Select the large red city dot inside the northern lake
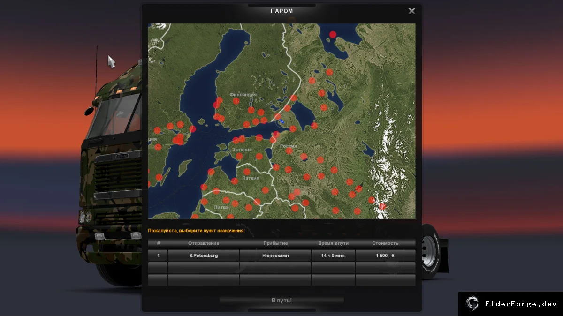This screenshot has width=563, height=316. click(333, 34)
